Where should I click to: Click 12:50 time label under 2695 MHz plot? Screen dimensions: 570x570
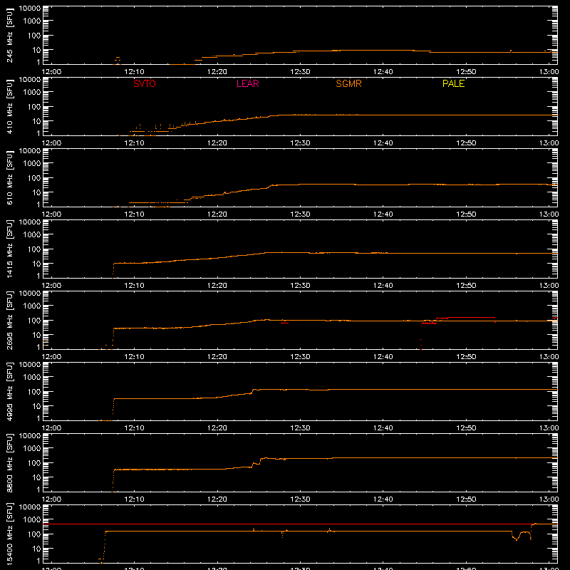466,357
